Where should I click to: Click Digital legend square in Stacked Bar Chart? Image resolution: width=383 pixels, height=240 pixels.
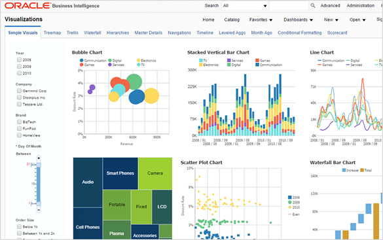(x=229, y=65)
